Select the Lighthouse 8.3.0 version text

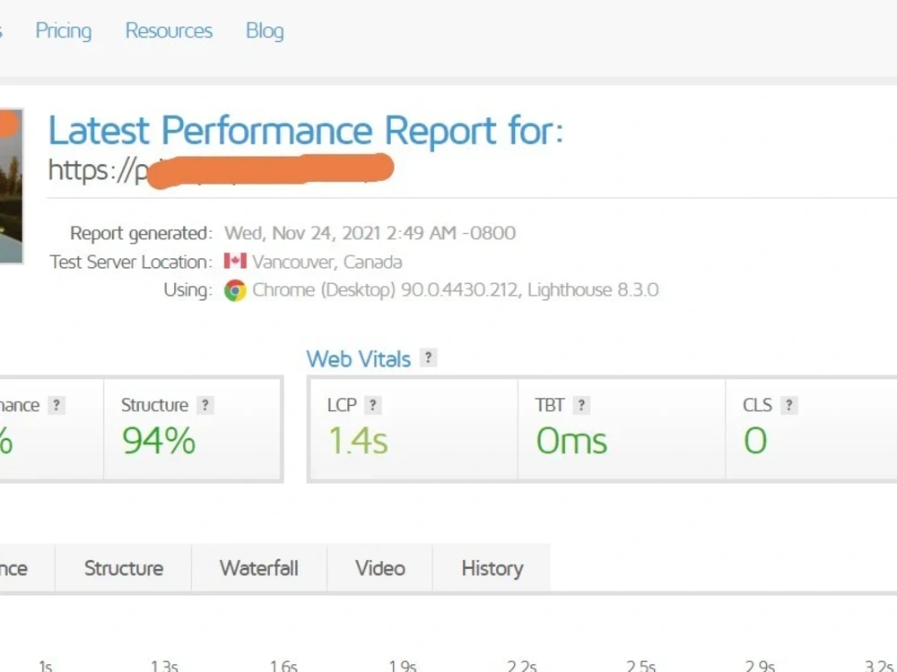tap(593, 289)
